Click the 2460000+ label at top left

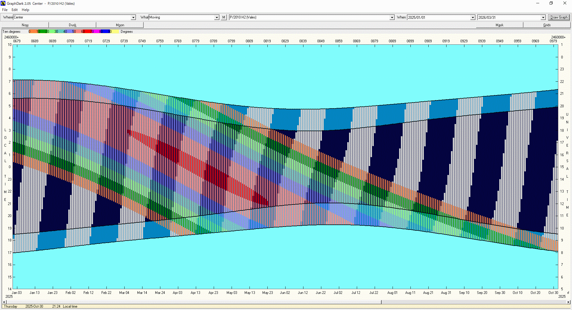pos(11,37)
